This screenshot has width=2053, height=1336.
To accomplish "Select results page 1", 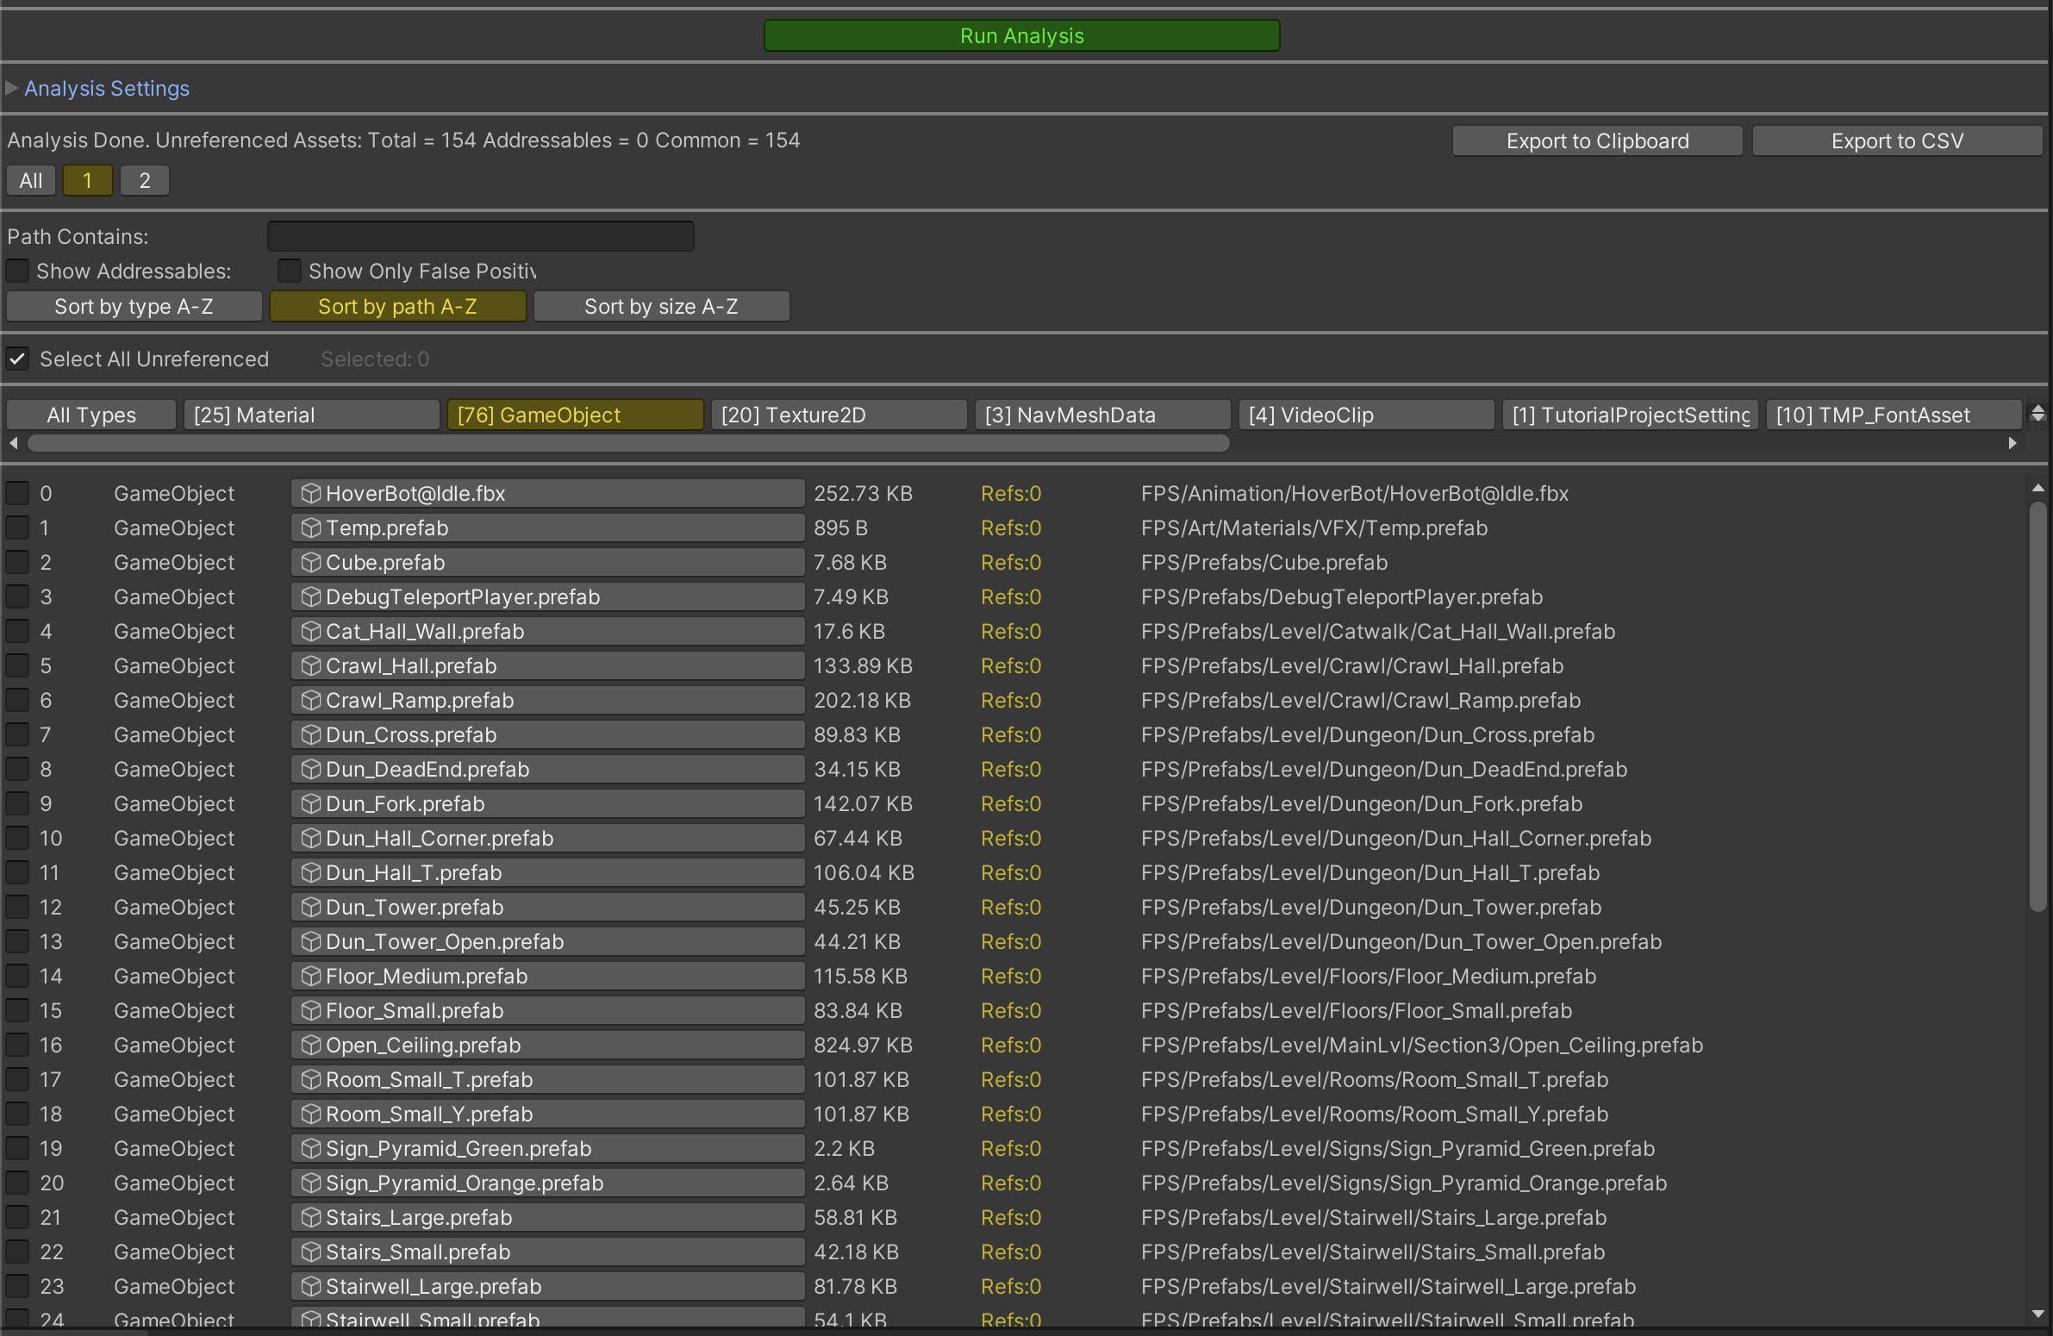I will pyautogui.click(x=87, y=180).
